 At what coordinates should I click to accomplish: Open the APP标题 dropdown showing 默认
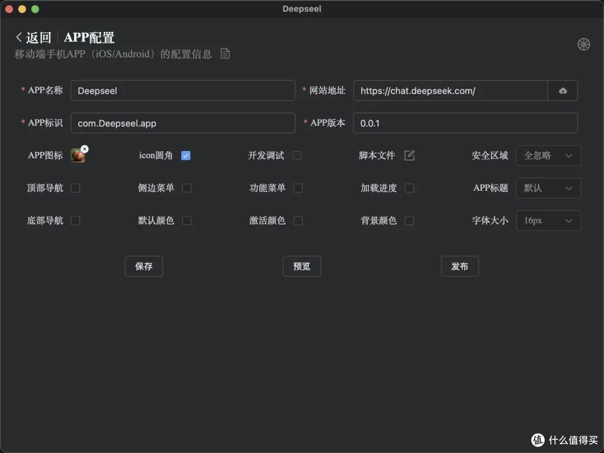click(548, 188)
